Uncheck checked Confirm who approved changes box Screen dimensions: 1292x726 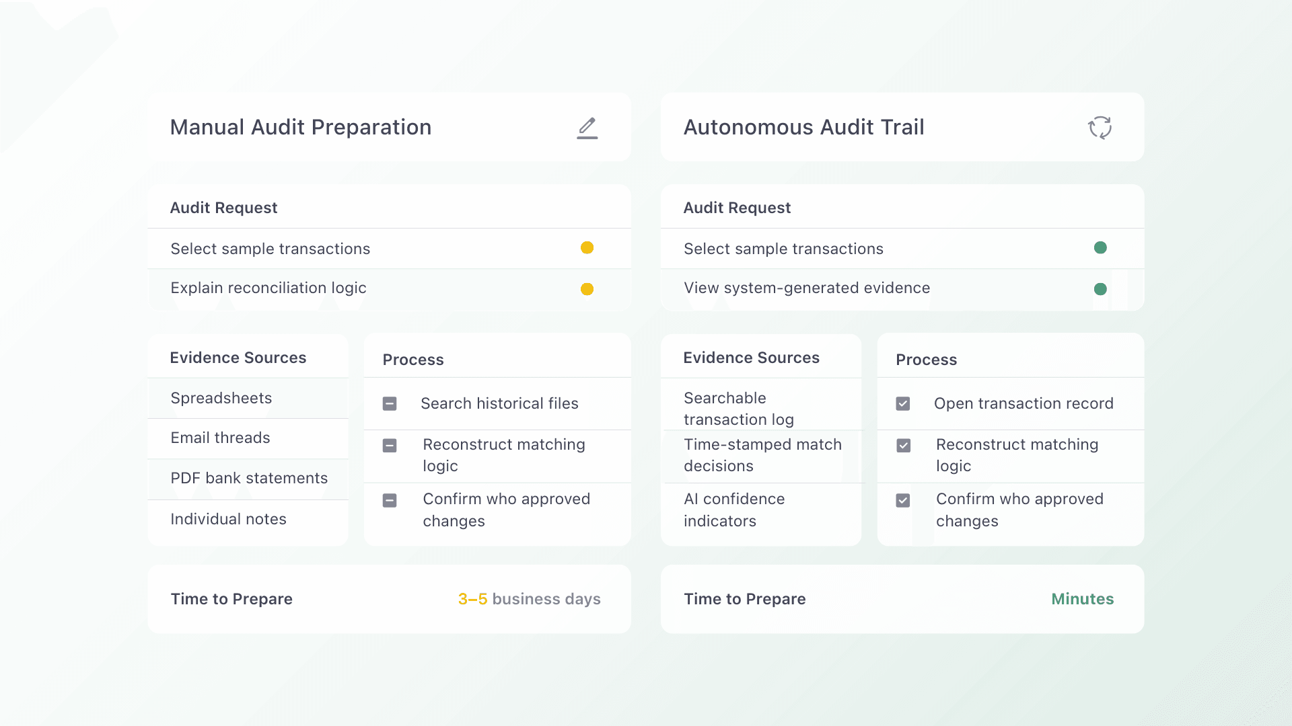click(903, 501)
